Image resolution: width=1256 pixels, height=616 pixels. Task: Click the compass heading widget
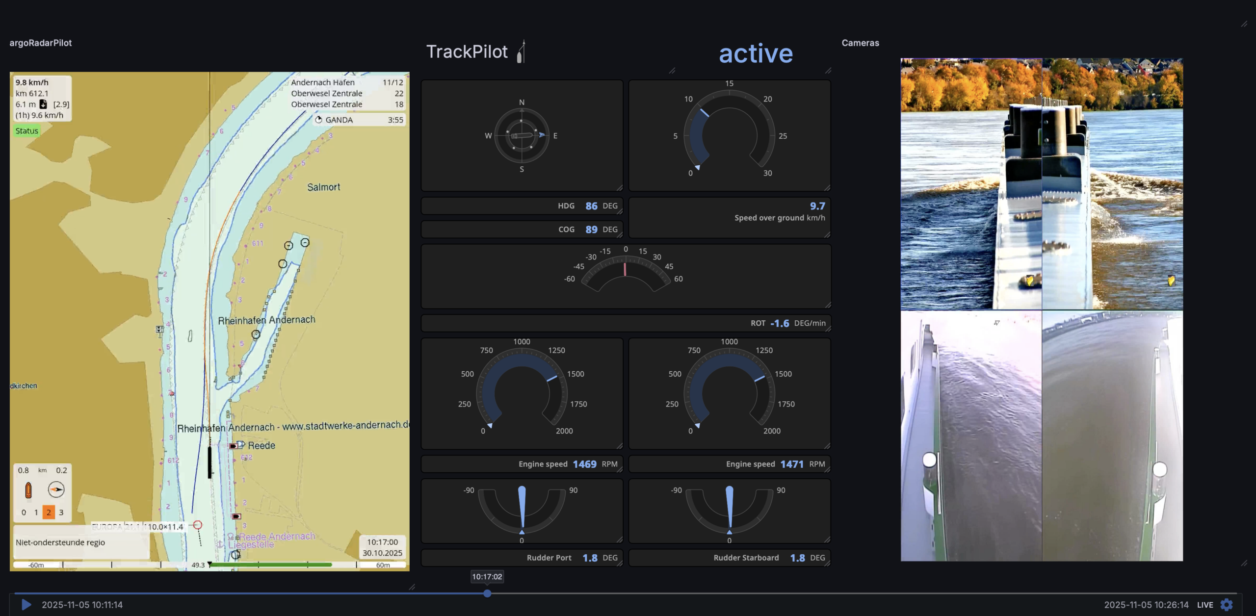pyautogui.click(x=522, y=135)
